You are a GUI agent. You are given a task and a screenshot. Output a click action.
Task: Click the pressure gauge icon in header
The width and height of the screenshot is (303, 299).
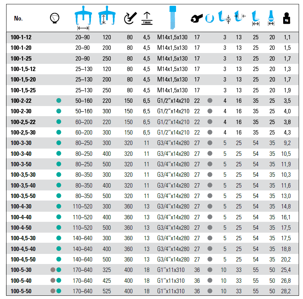(x=54, y=18)
